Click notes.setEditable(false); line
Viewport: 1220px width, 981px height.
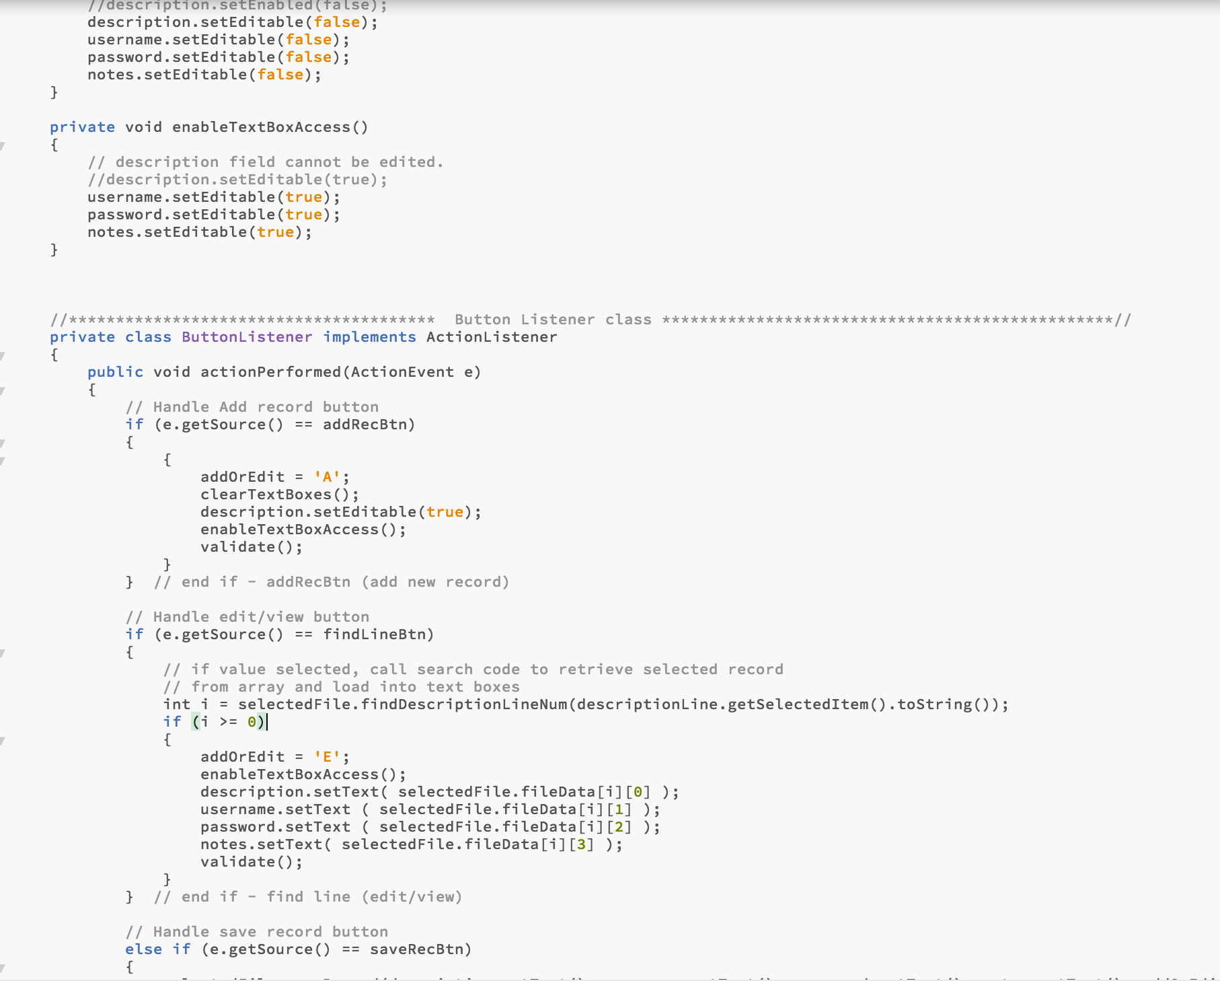point(204,74)
